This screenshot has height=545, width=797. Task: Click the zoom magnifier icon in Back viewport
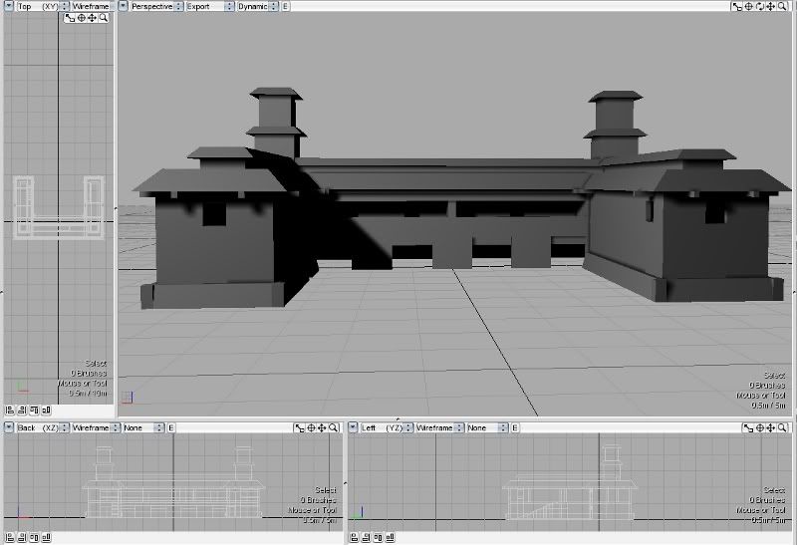tap(335, 427)
